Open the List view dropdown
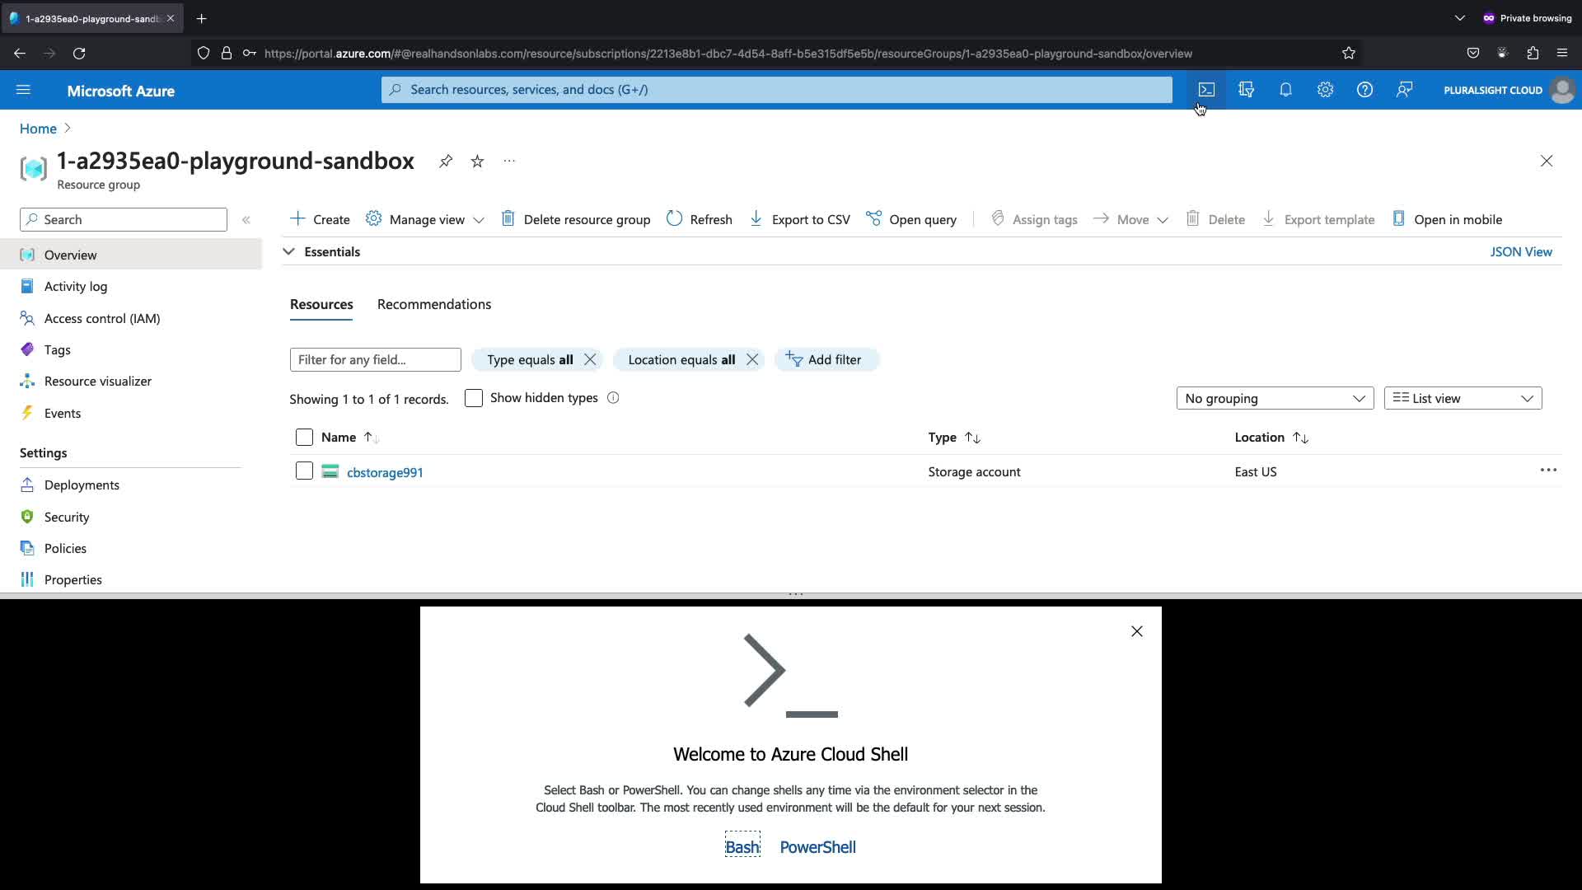 coord(1463,399)
